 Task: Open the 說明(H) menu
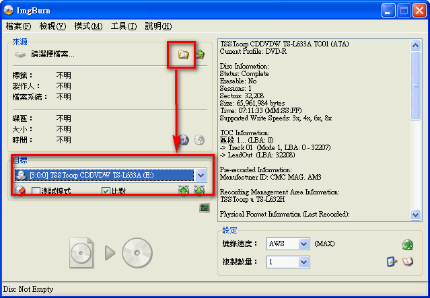click(158, 26)
